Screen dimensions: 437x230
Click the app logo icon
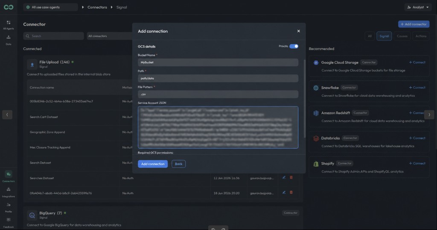[x=9, y=7]
